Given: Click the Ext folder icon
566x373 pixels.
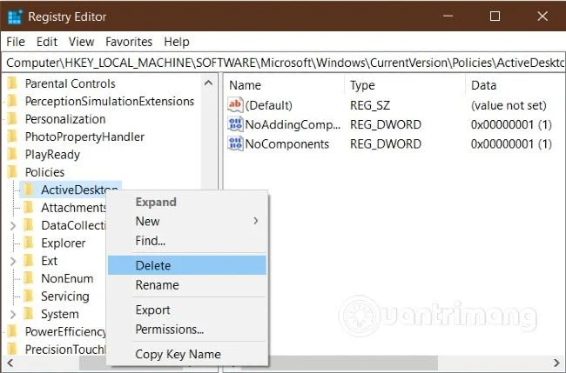Looking at the screenshot, I should 29,261.
